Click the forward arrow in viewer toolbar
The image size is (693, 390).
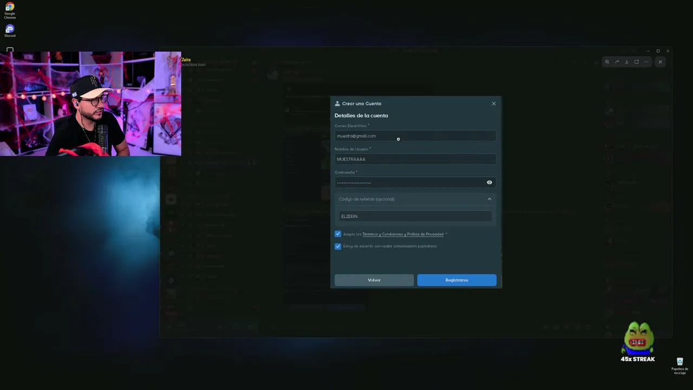[617, 62]
